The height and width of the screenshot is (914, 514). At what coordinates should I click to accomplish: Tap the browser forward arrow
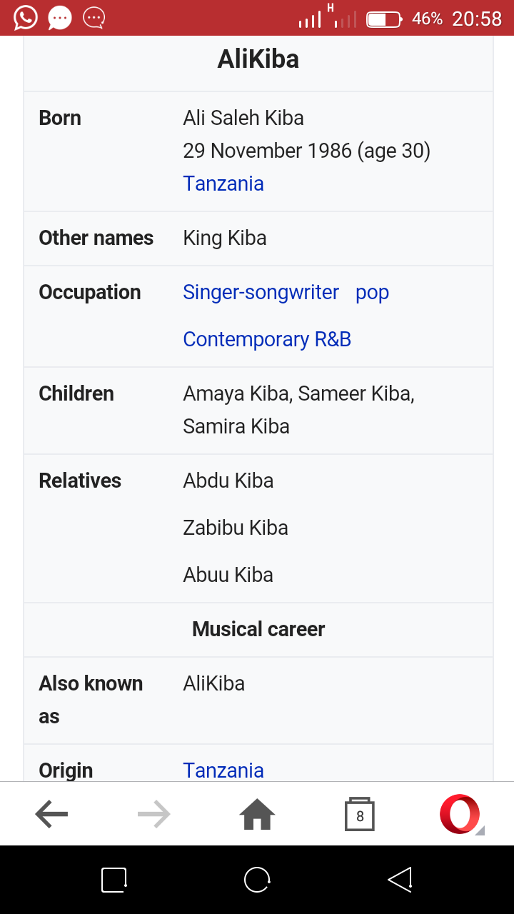coord(154,814)
